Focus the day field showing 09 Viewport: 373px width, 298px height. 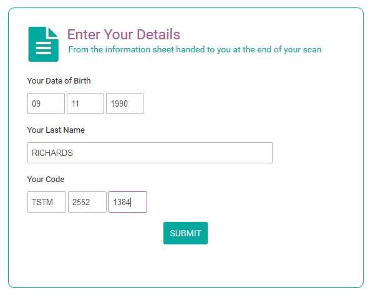click(x=46, y=103)
